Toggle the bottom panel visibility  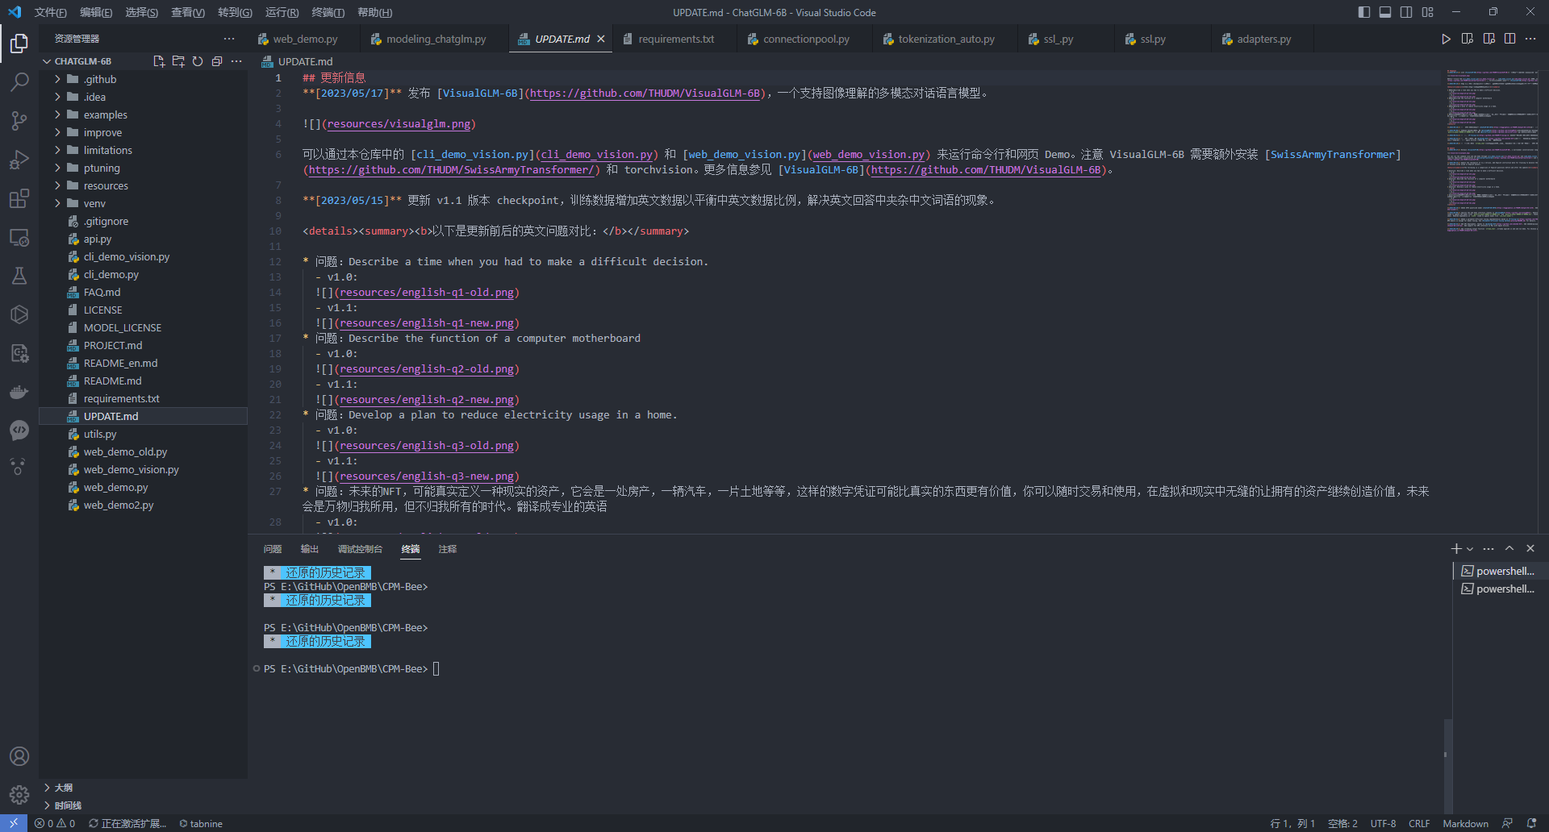[x=1385, y=12]
